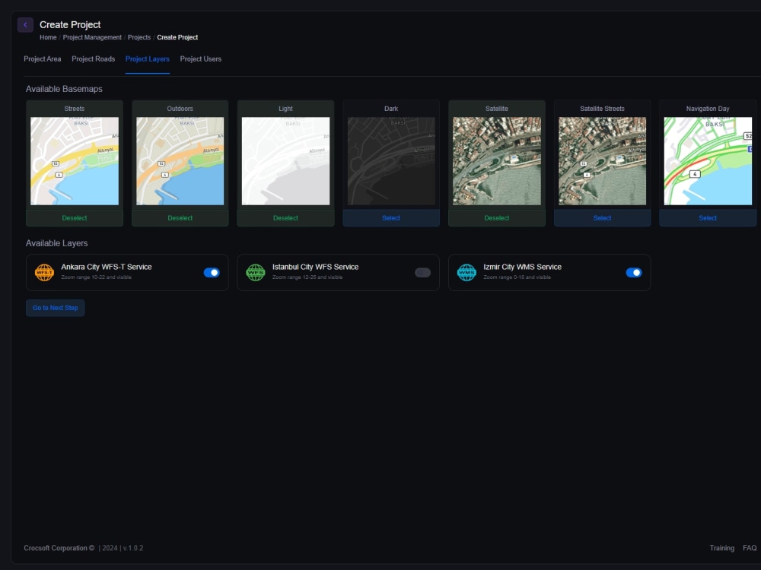Image resolution: width=761 pixels, height=570 pixels.
Task: Click the teal WMS globe icon
Action: (x=466, y=272)
